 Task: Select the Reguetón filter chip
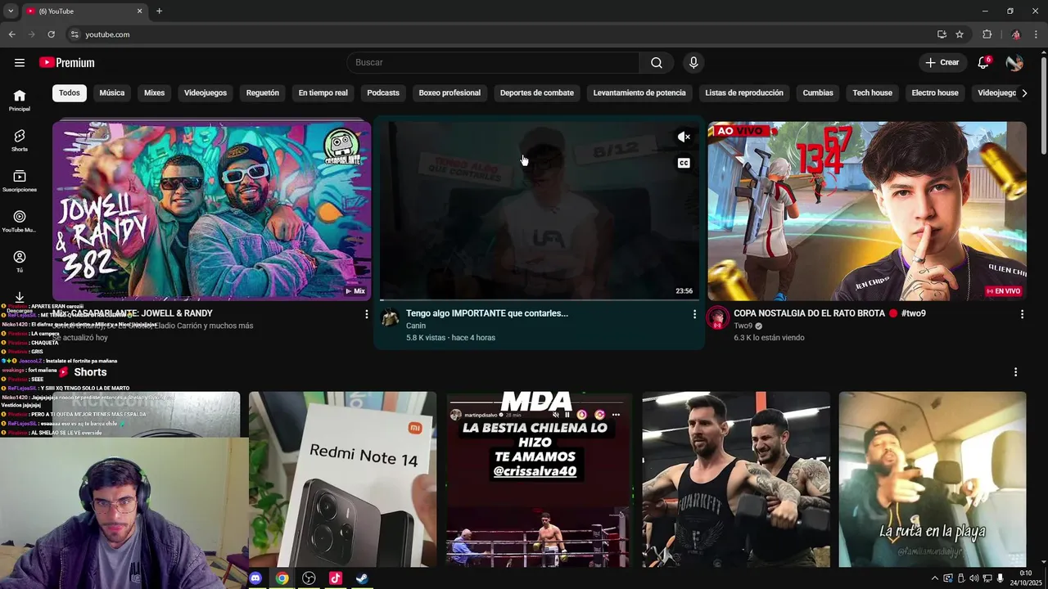263,93
